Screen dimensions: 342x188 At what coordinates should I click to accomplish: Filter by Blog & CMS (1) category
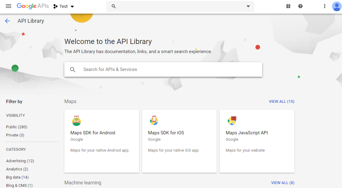click(x=19, y=185)
